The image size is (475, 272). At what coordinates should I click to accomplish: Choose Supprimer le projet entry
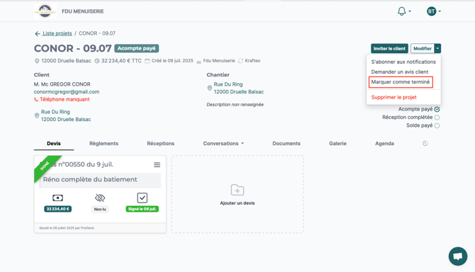393,97
